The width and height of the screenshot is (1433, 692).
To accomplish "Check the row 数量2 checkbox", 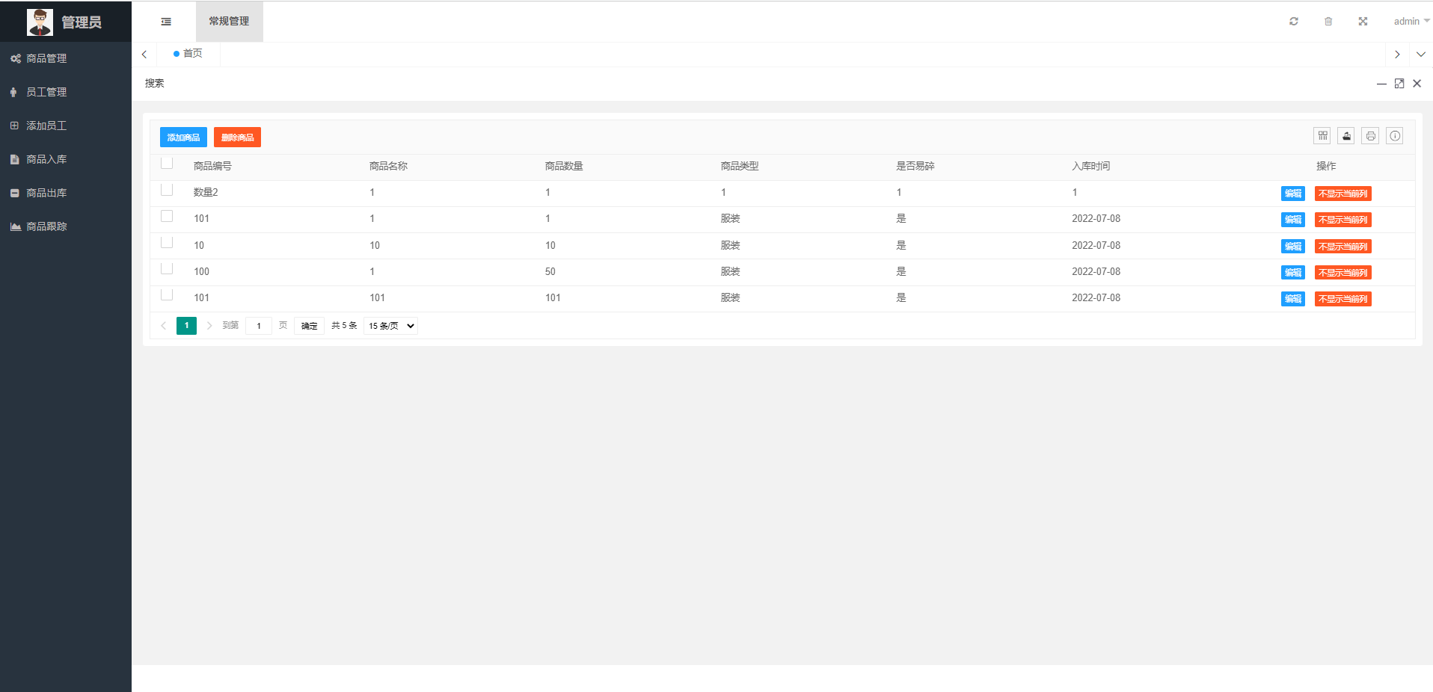I will pyautogui.click(x=167, y=190).
